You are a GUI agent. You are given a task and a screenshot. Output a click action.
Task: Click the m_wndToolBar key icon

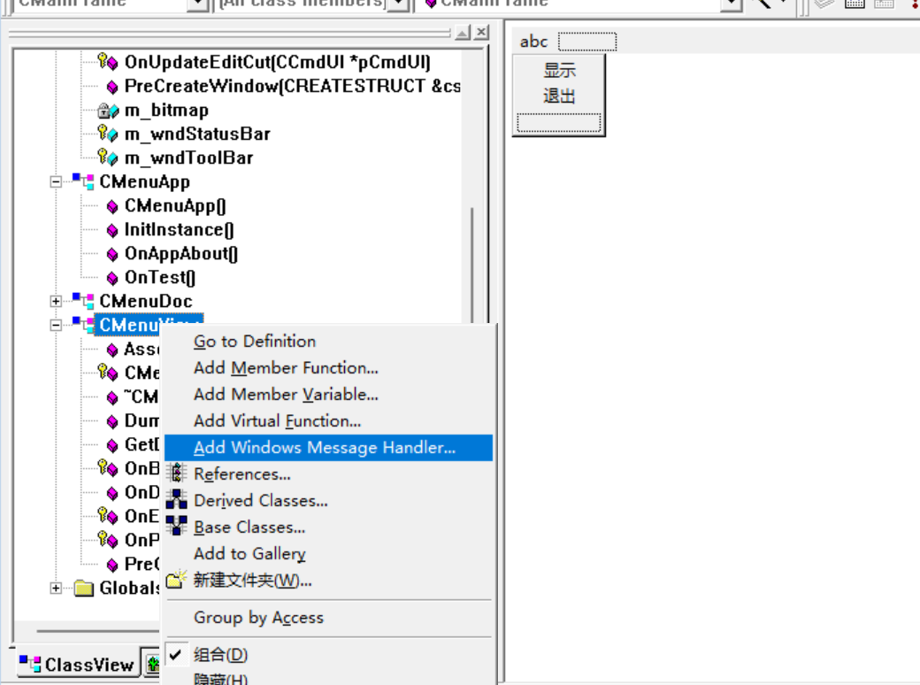coord(108,158)
